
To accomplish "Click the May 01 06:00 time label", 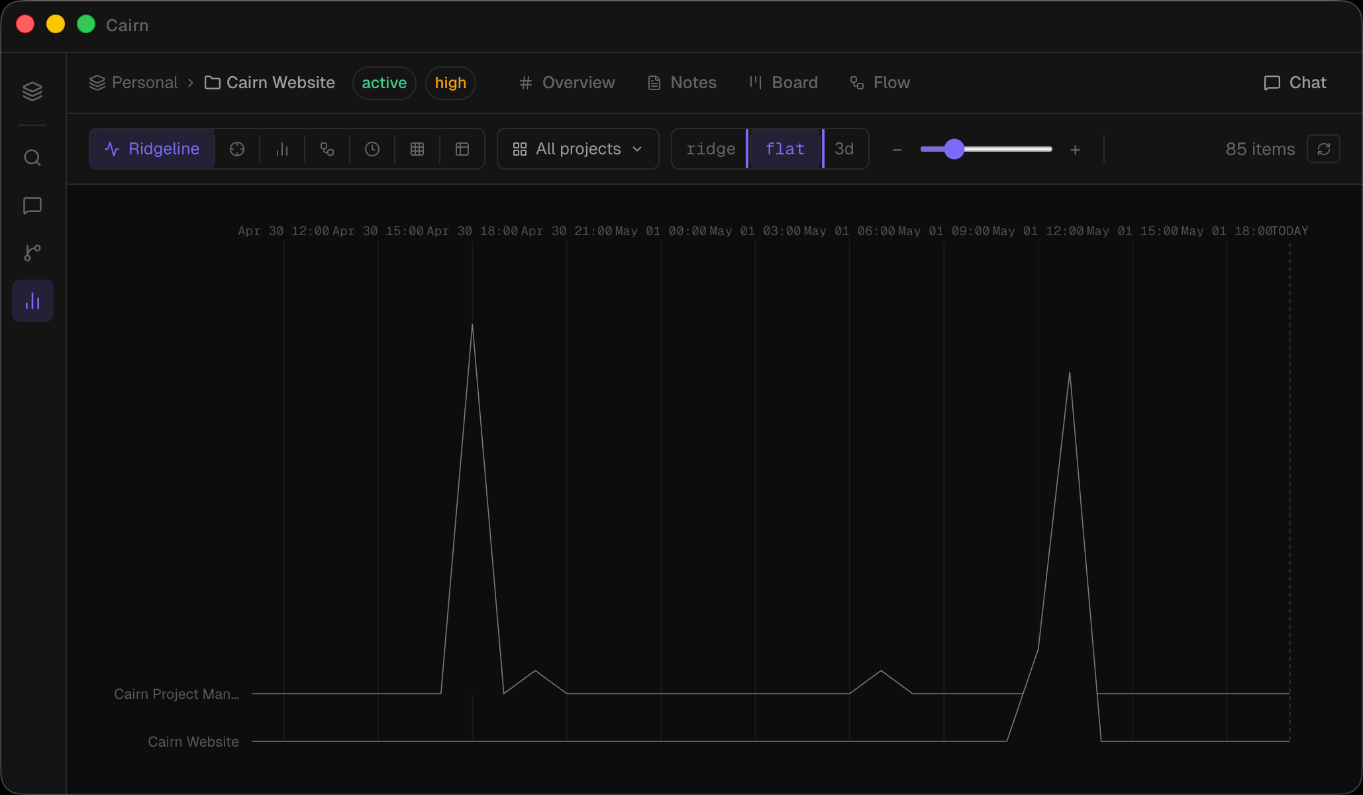I will click(x=850, y=231).
